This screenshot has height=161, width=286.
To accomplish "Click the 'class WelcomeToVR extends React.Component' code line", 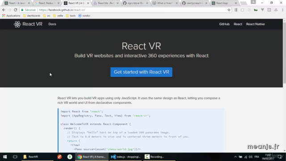I will click(96, 124).
